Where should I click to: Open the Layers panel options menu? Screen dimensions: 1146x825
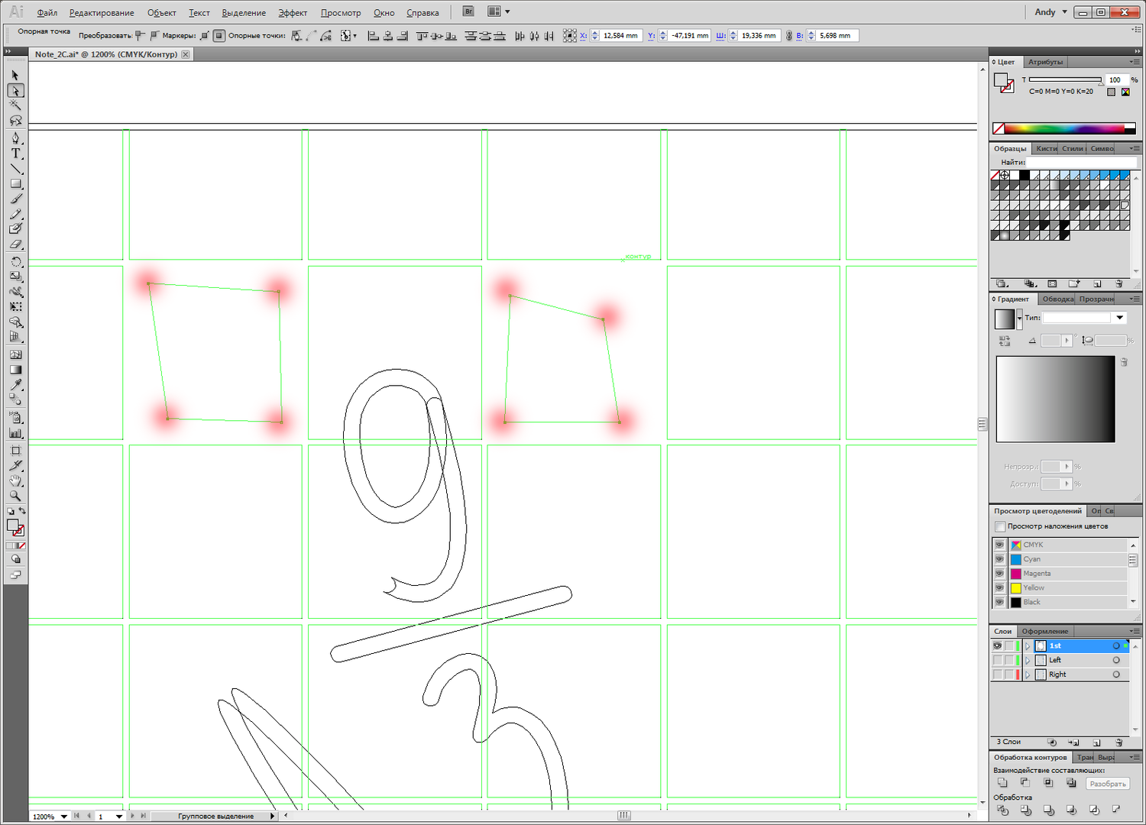[1135, 632]
